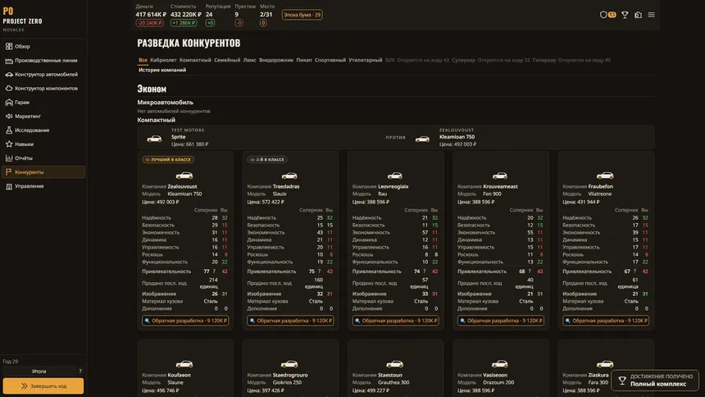Screen dimensions: 705x397
Task: Click the Эпоха бума 29 badge
Action: (x=302, y=15)
